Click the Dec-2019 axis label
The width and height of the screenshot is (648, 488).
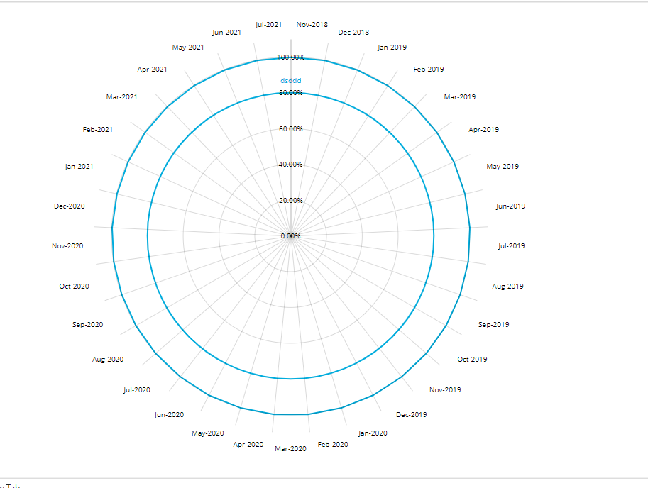411,414
